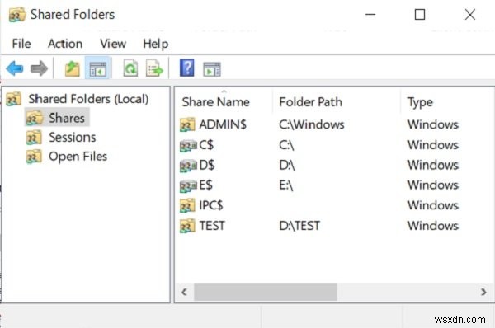Maximize the Shared Folders window

420,15
